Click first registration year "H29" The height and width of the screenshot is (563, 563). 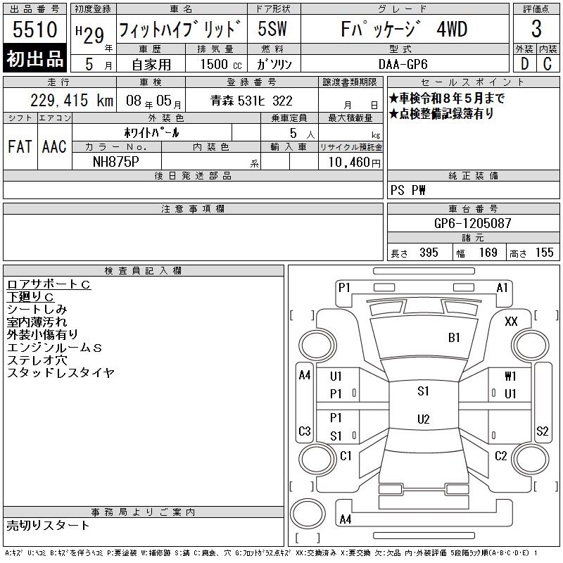point(90,34)
